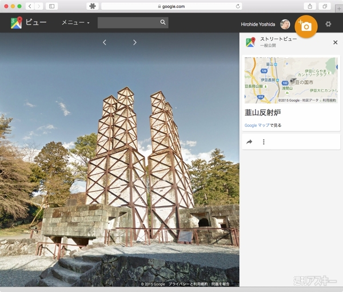Open the extension puzzle-piece icon
Image resolution: width=343 pixels, height=292 pixels.
[x=93, y=6]
